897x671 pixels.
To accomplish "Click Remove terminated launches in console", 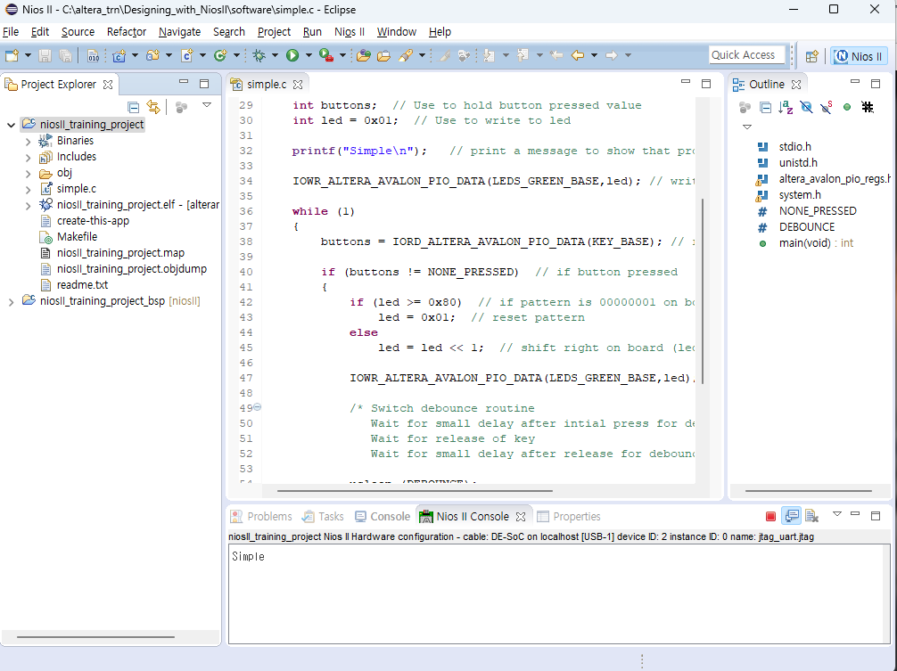I will tap(811, 516).
